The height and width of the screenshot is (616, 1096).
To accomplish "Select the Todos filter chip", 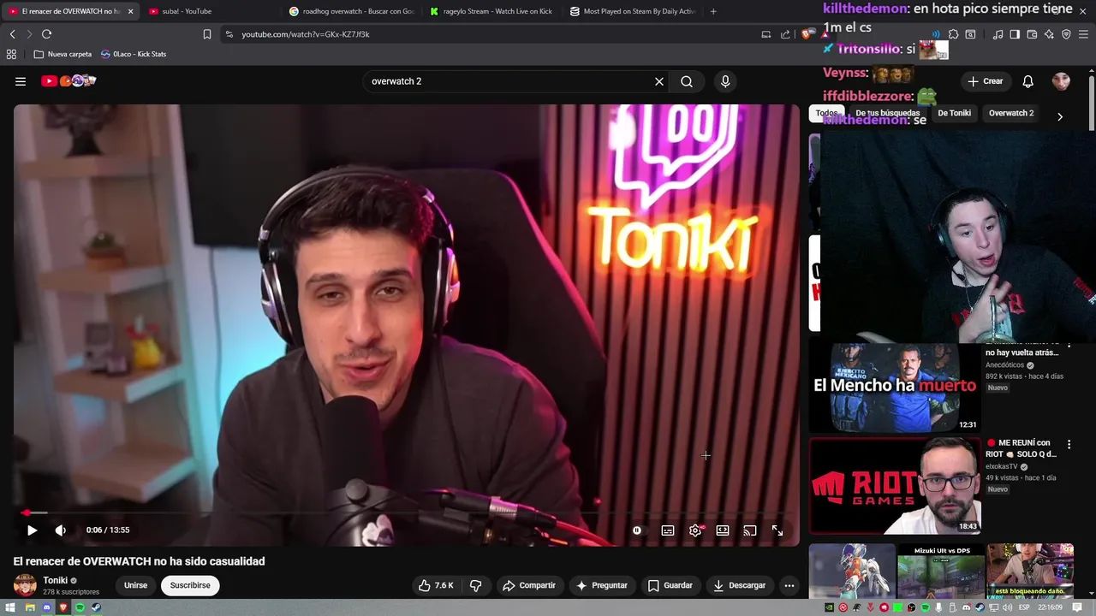I will [x=826, y=113].
